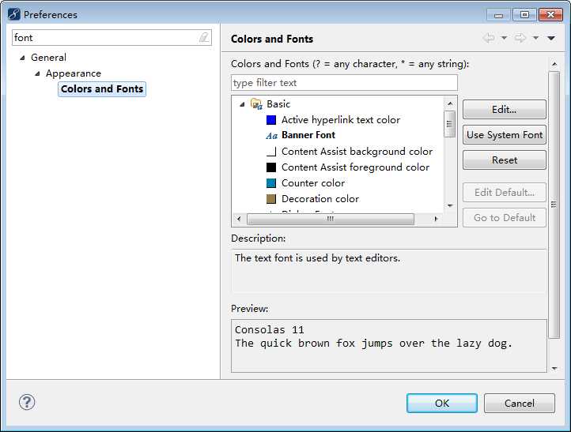Collapse the Basic category node
571x432 pixels.
coord(242,104)
